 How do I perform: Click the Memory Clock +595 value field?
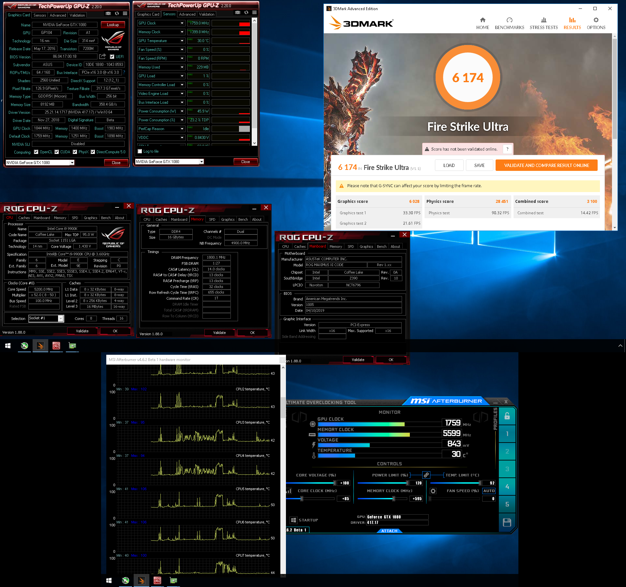coord(417,499)
